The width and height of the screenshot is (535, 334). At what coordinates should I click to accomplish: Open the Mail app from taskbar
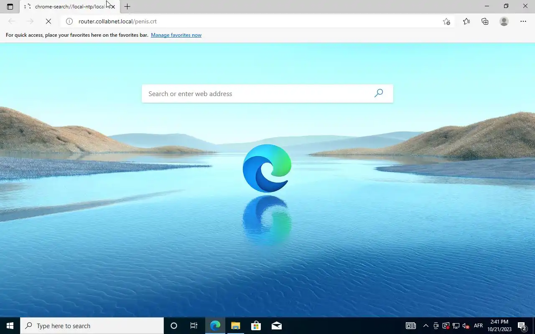click(276, 326)
